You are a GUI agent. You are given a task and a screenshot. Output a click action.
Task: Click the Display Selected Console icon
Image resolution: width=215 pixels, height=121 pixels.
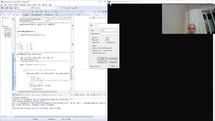click(94, 95)
